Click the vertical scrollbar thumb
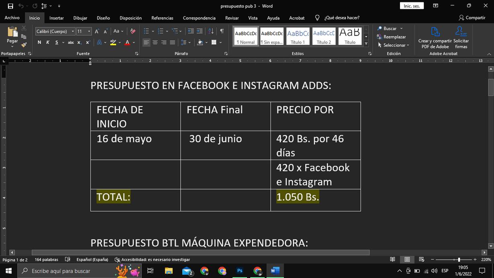494x278 pixels. pos(491,88)
